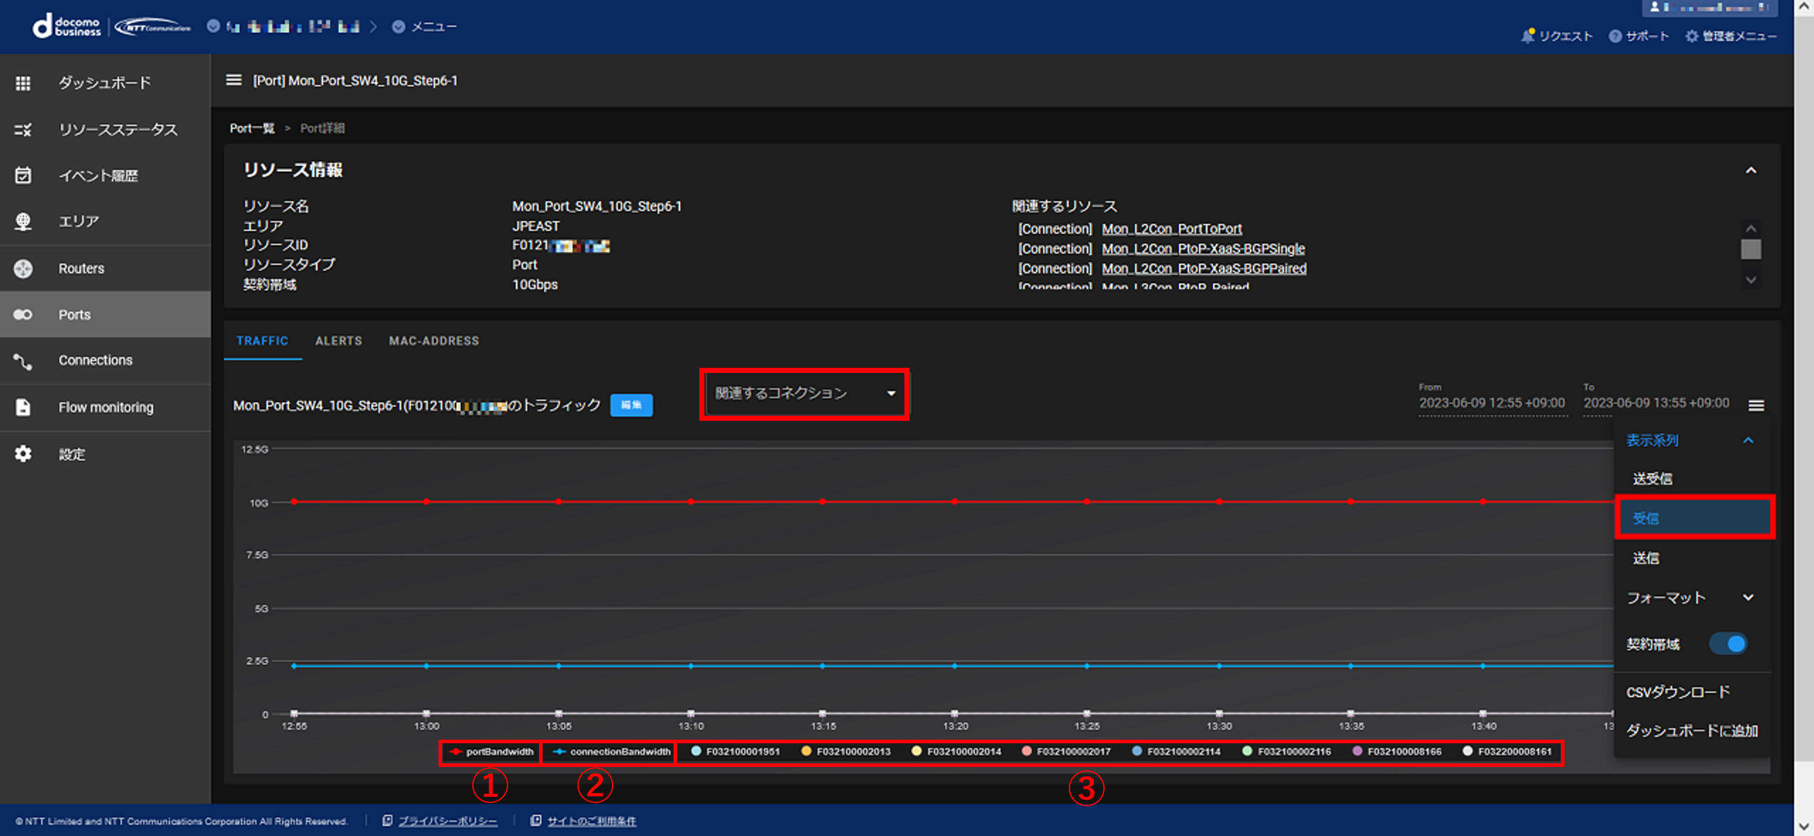Switch to the MAC-ADDRESS tab

[x=434, y=340]
